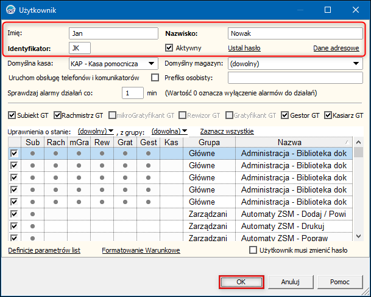Toggle the Kasjarz GT checkbox
The image size is (371, 297).
point(328,115)
